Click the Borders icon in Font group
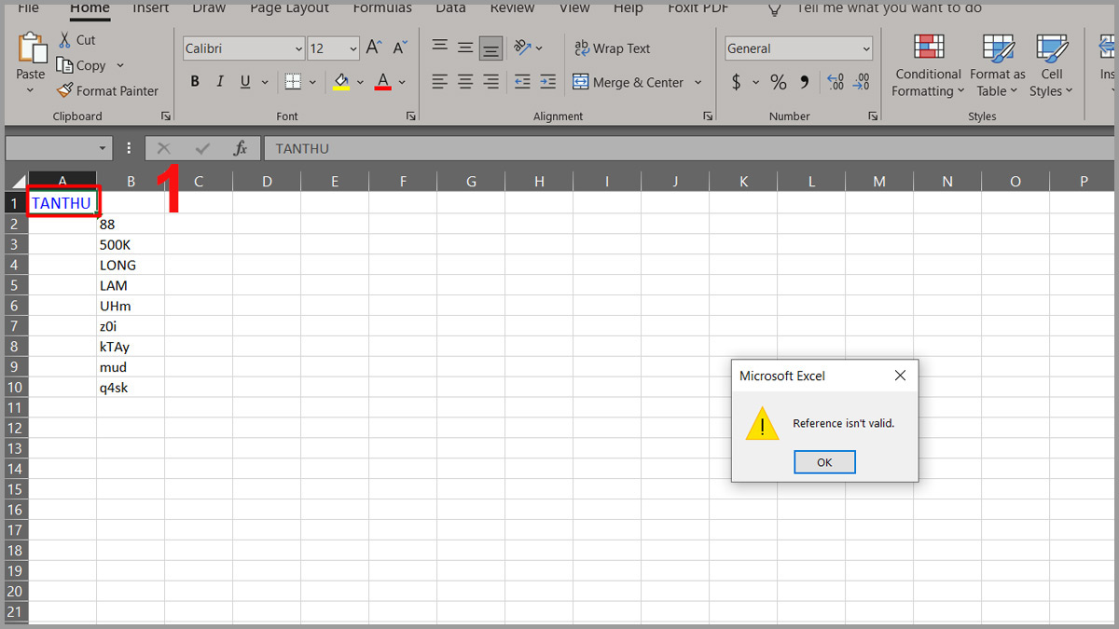This screenshot has height=629, width=1119. point(293,82)
